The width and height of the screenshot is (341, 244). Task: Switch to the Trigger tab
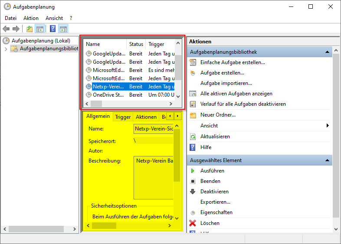point(123,117)
